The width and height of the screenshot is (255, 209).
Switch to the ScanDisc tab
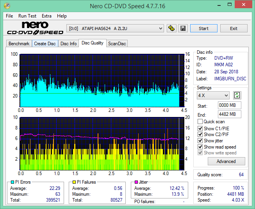[117, 44]
